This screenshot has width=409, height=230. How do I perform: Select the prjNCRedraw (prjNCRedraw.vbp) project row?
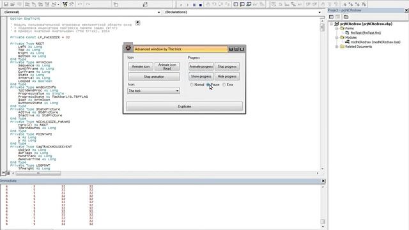pyautogui.click(x=366, y=24)
